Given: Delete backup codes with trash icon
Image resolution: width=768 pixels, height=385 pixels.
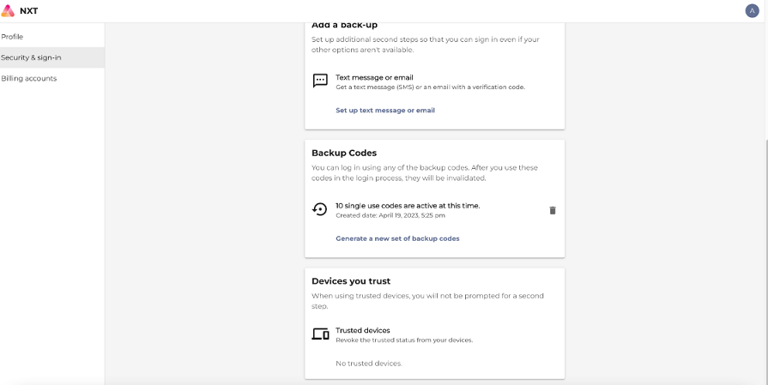Looking at the screenshot, I should (x=553, y=210).
